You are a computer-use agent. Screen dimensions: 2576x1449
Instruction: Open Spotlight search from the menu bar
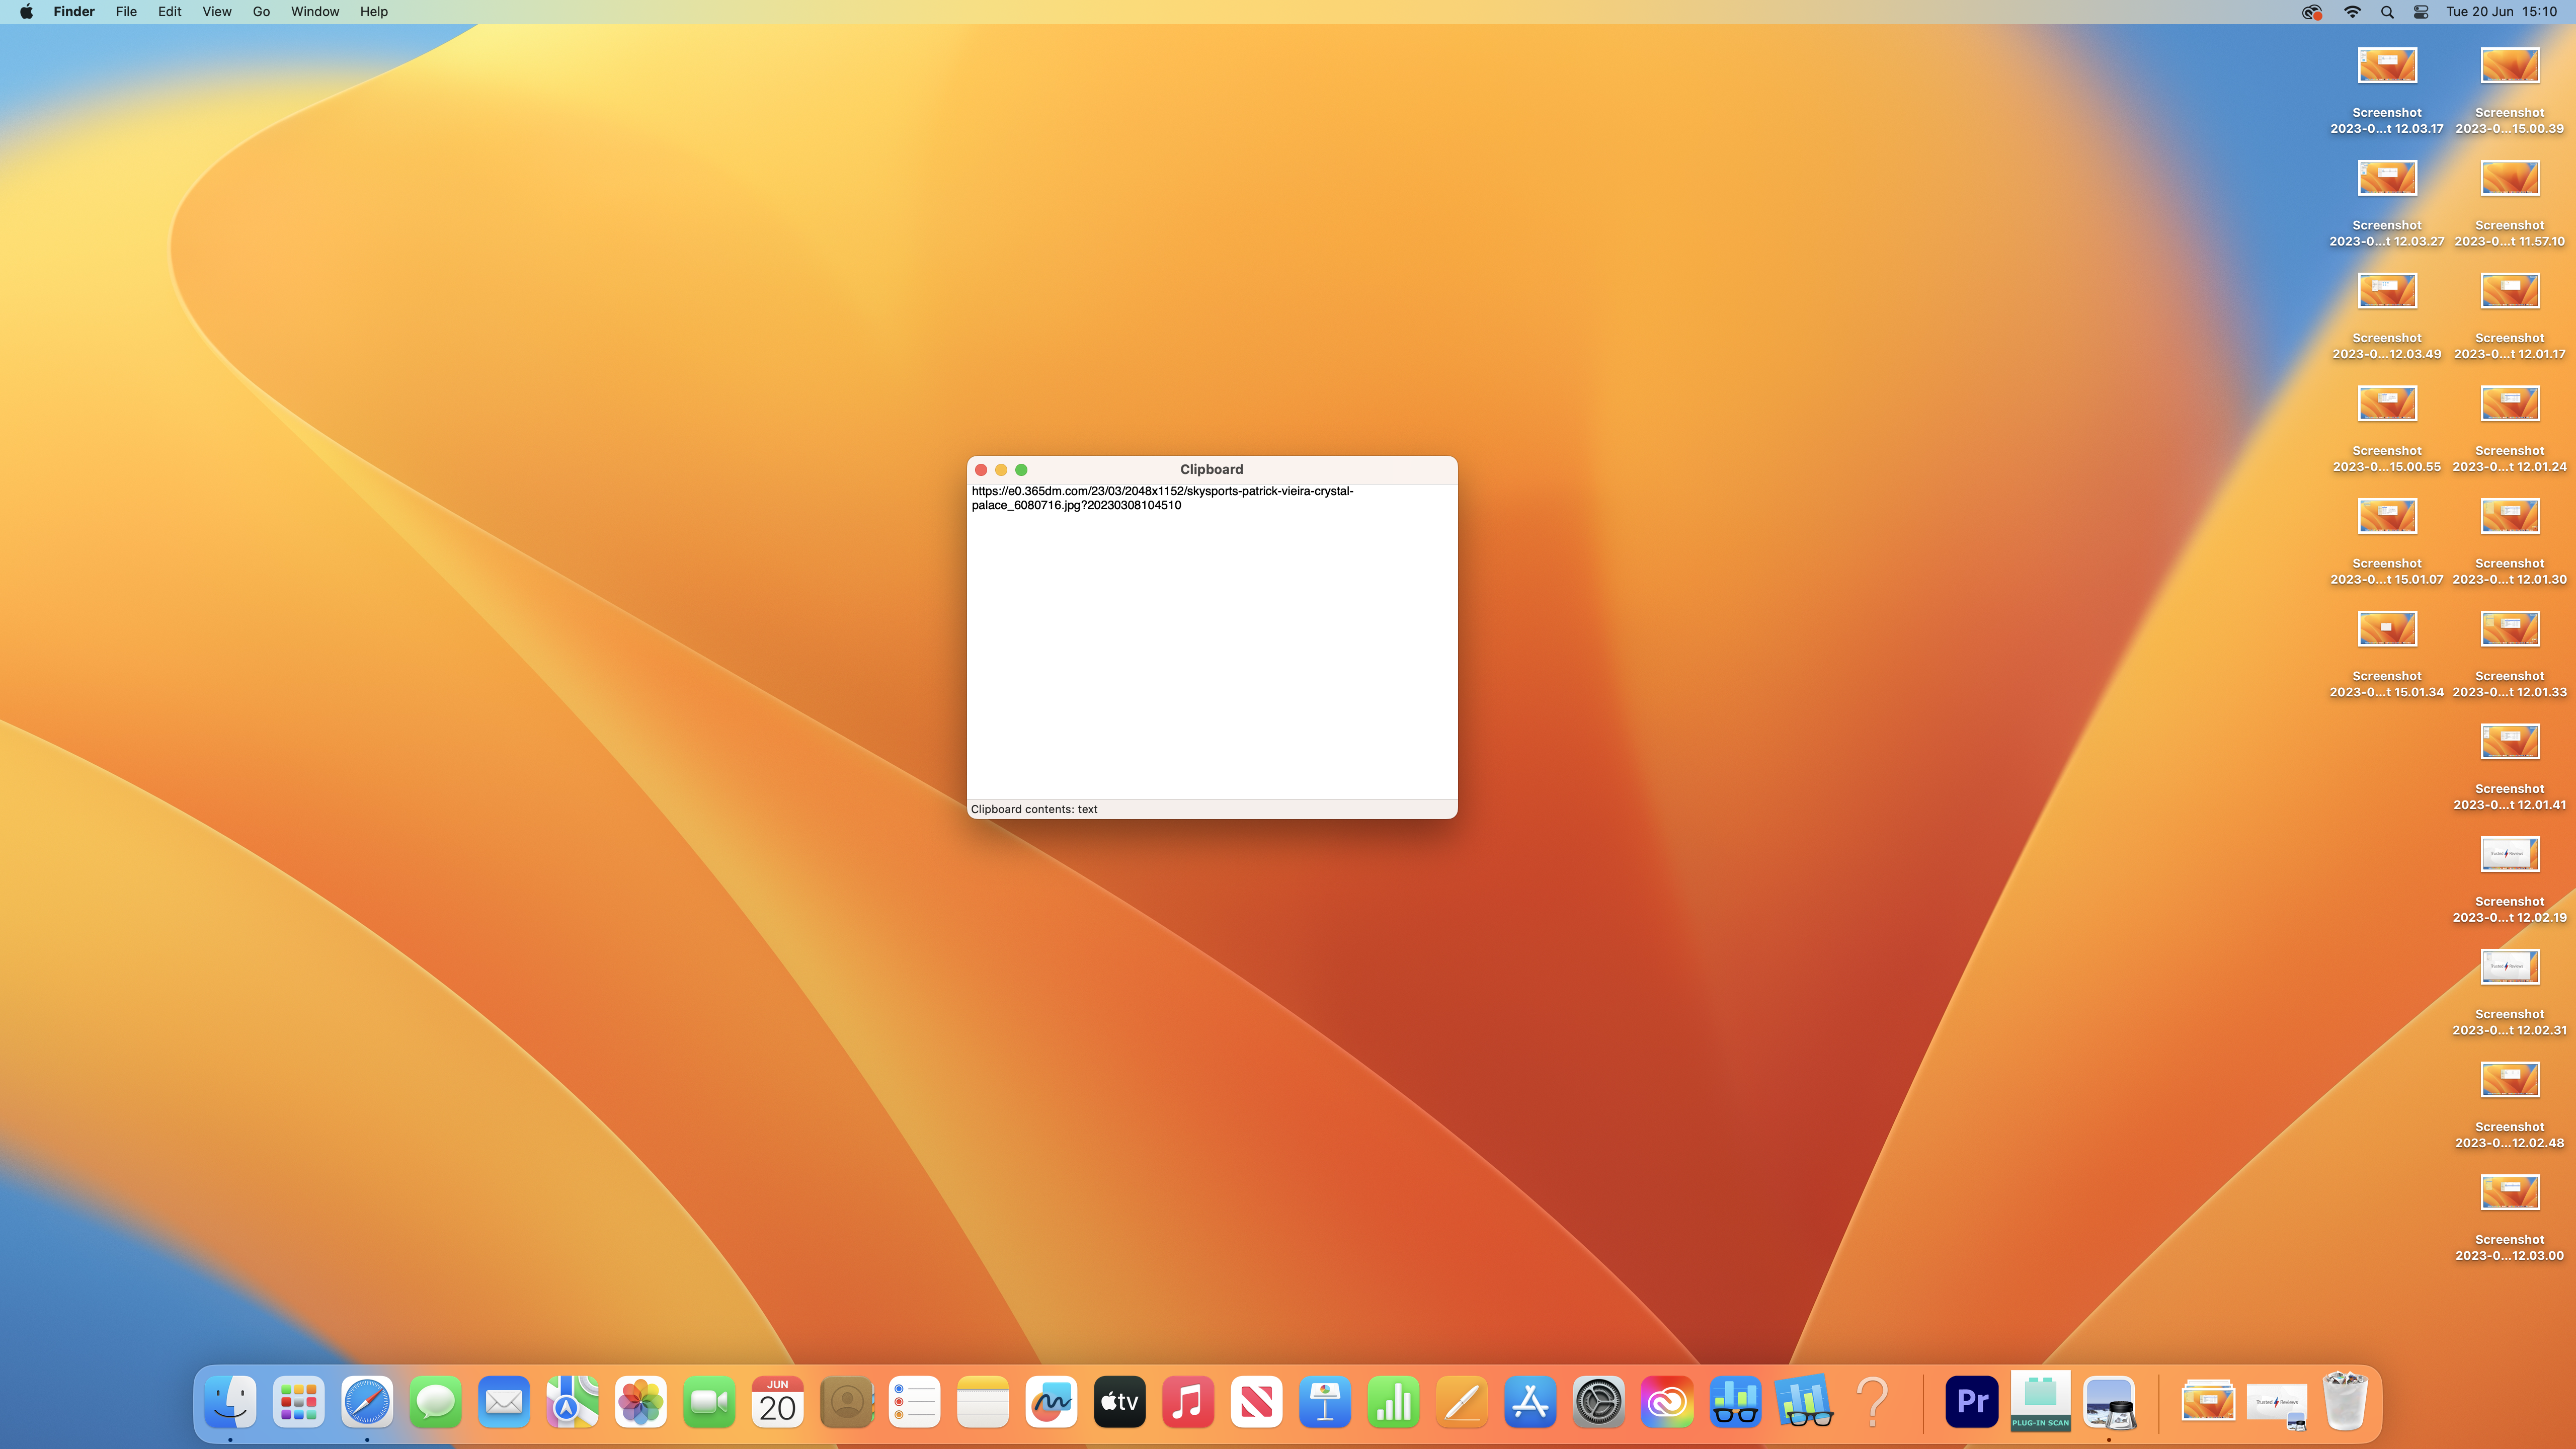2387,12
